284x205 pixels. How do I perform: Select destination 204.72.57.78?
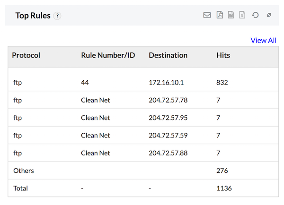(168, 100)
